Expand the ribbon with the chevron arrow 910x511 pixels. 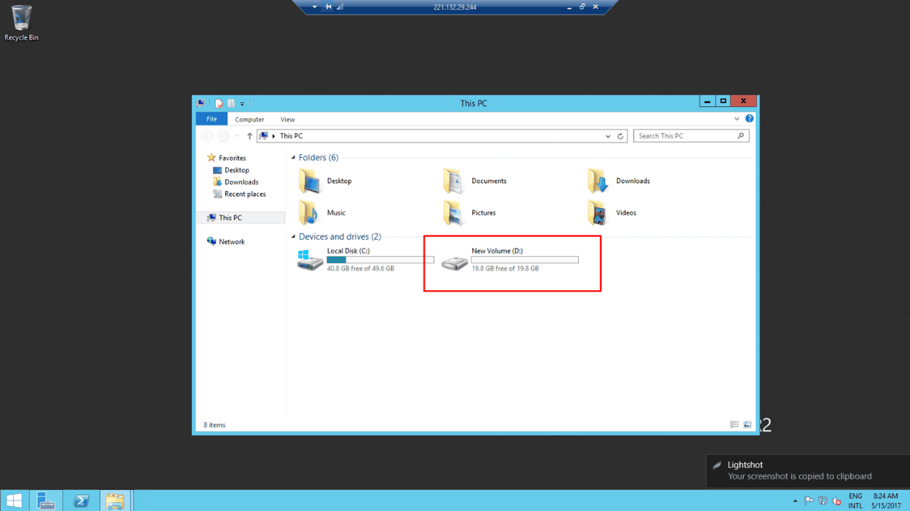737,119
